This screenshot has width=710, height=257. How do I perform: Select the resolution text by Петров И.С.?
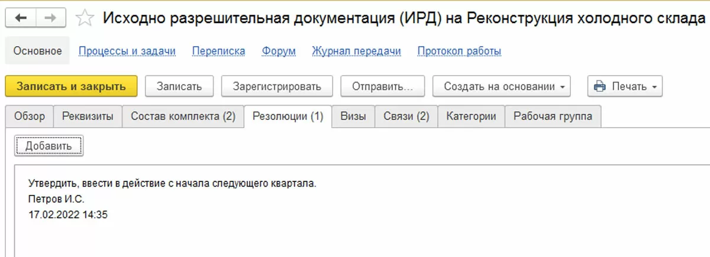[172, 183]
